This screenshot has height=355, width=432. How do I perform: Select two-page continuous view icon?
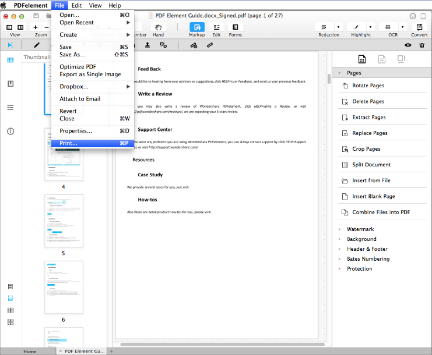(10, 322)
